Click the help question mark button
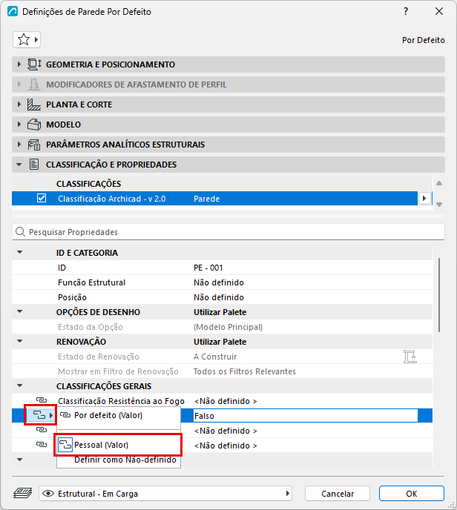The width and height of the screenshot is (457, 510). (x=406, y=11)
